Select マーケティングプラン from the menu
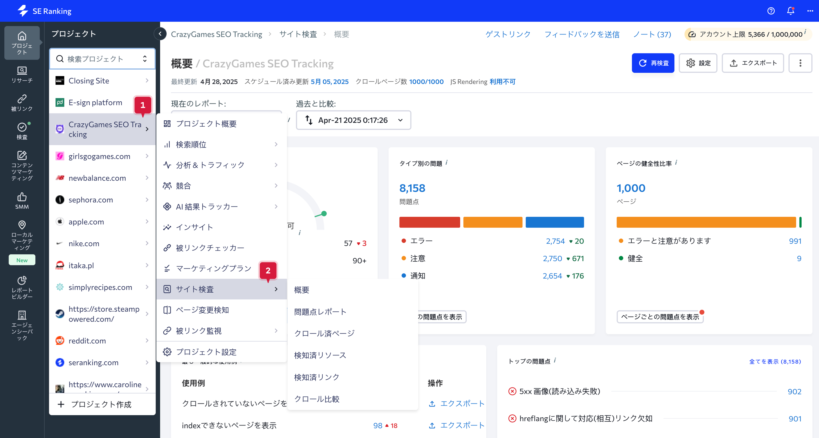 tap(222, 268)
